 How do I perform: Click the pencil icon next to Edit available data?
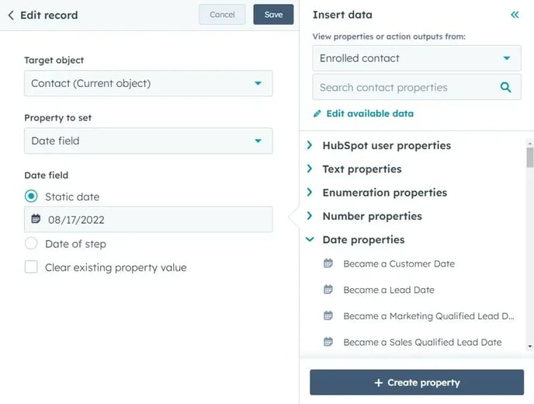(x=317, y=113)
